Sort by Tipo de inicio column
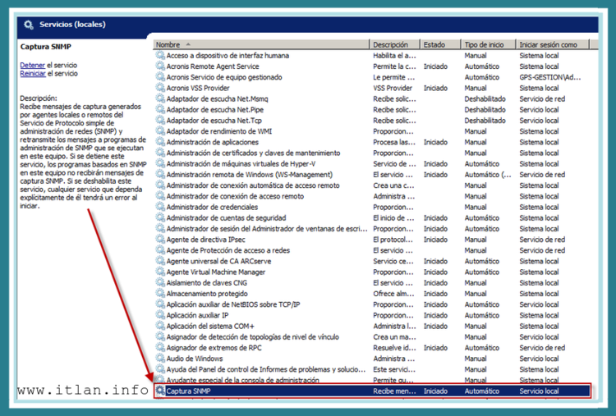616x416 pixels. (484, 44)
